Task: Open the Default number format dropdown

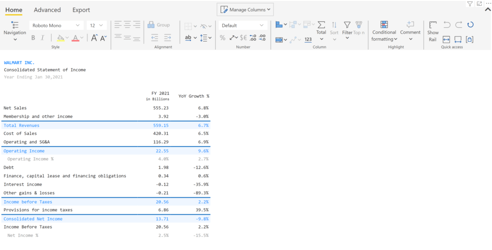Action: click(x=243, y=25)
